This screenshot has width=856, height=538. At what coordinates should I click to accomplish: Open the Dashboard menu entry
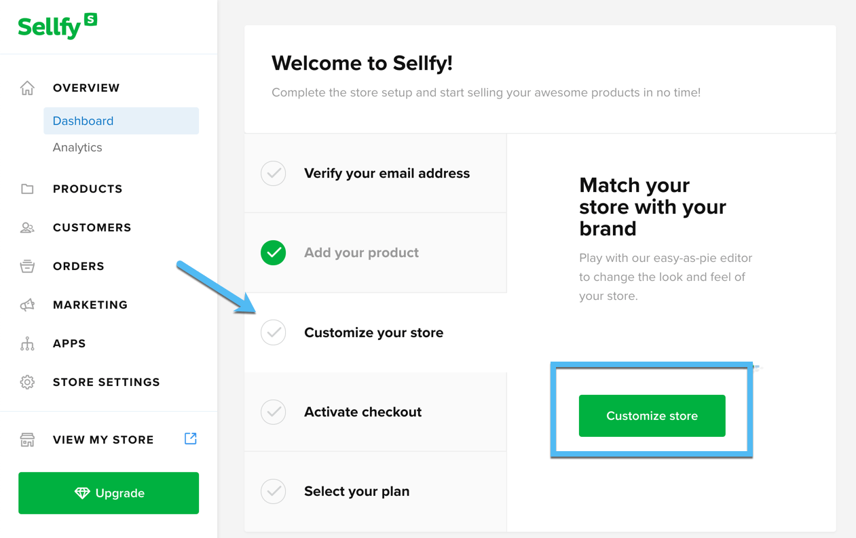[82, 120]
